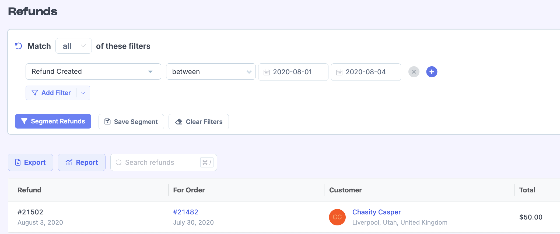Open the Refund Created field dropdown

click(93, 72)
